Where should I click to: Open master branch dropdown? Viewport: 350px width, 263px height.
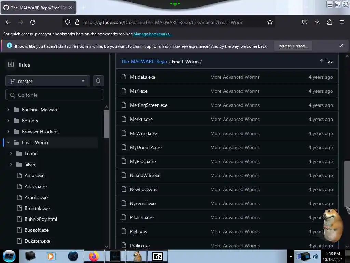click(x=48, y=81)
